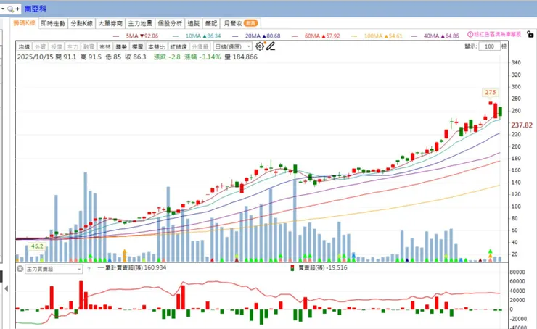Click the 237.82 price axis marker
This screenshot has width=537, height=329.
(522, 125)
